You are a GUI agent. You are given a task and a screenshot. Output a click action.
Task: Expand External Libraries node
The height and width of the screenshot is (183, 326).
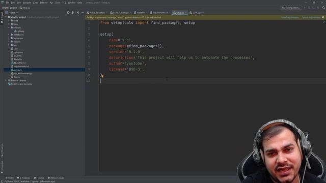pos(6,80)
